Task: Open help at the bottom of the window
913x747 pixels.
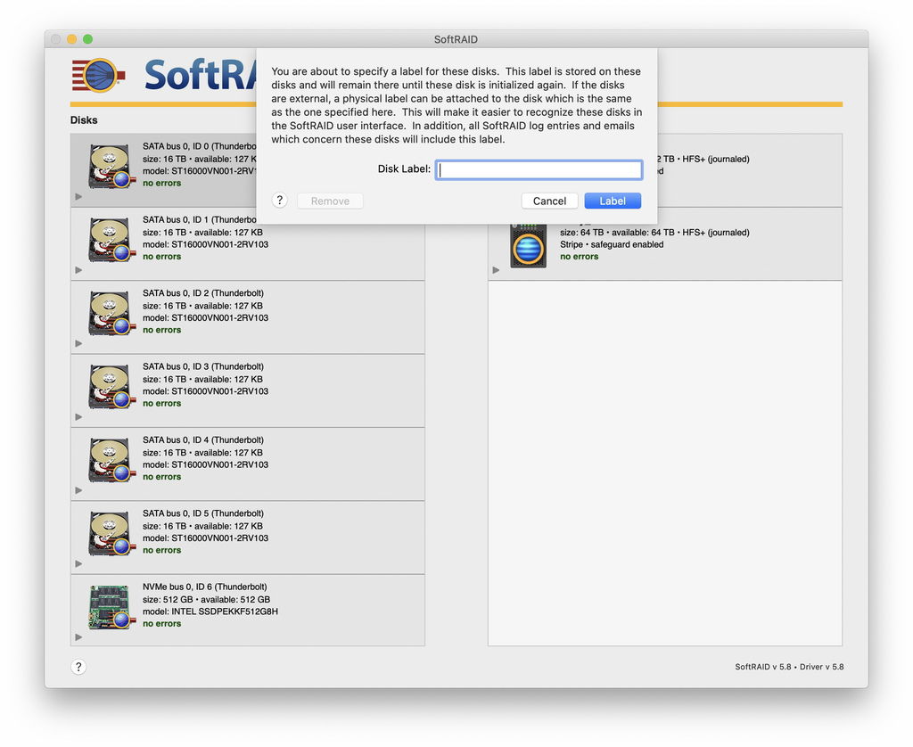Action: (78, 667)
